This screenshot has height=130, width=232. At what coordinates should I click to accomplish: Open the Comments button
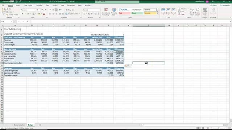tap(225, 5)
